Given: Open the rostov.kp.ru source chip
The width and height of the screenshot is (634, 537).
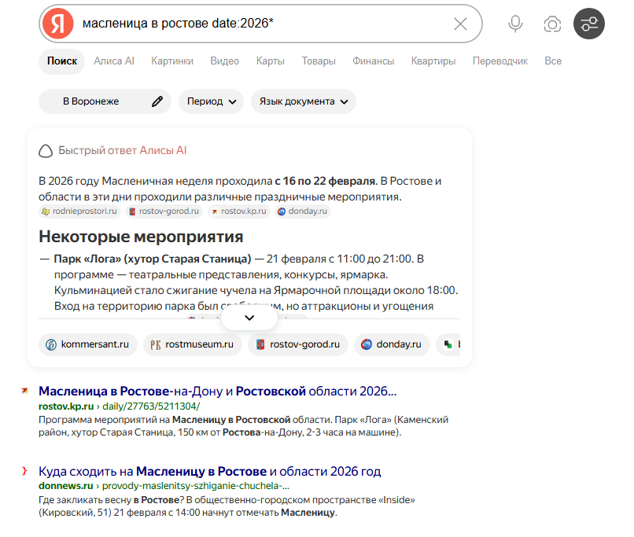Looking at the screenshot, I should click(238, 211).
